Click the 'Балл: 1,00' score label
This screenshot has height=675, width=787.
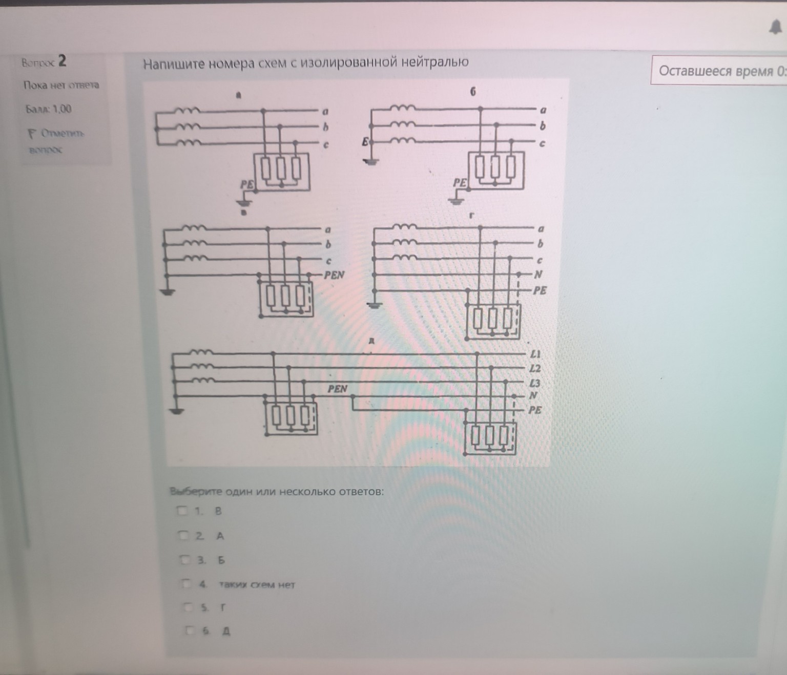click(49, 109)
